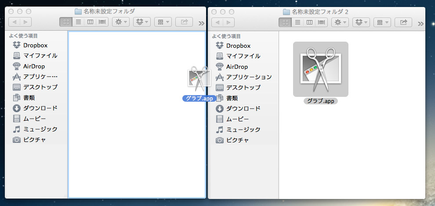435x206 pixels.
Task: Open AirDrop in 名称未設定フォルダ 2 sidebar
Action: click(x=232, y=67)
